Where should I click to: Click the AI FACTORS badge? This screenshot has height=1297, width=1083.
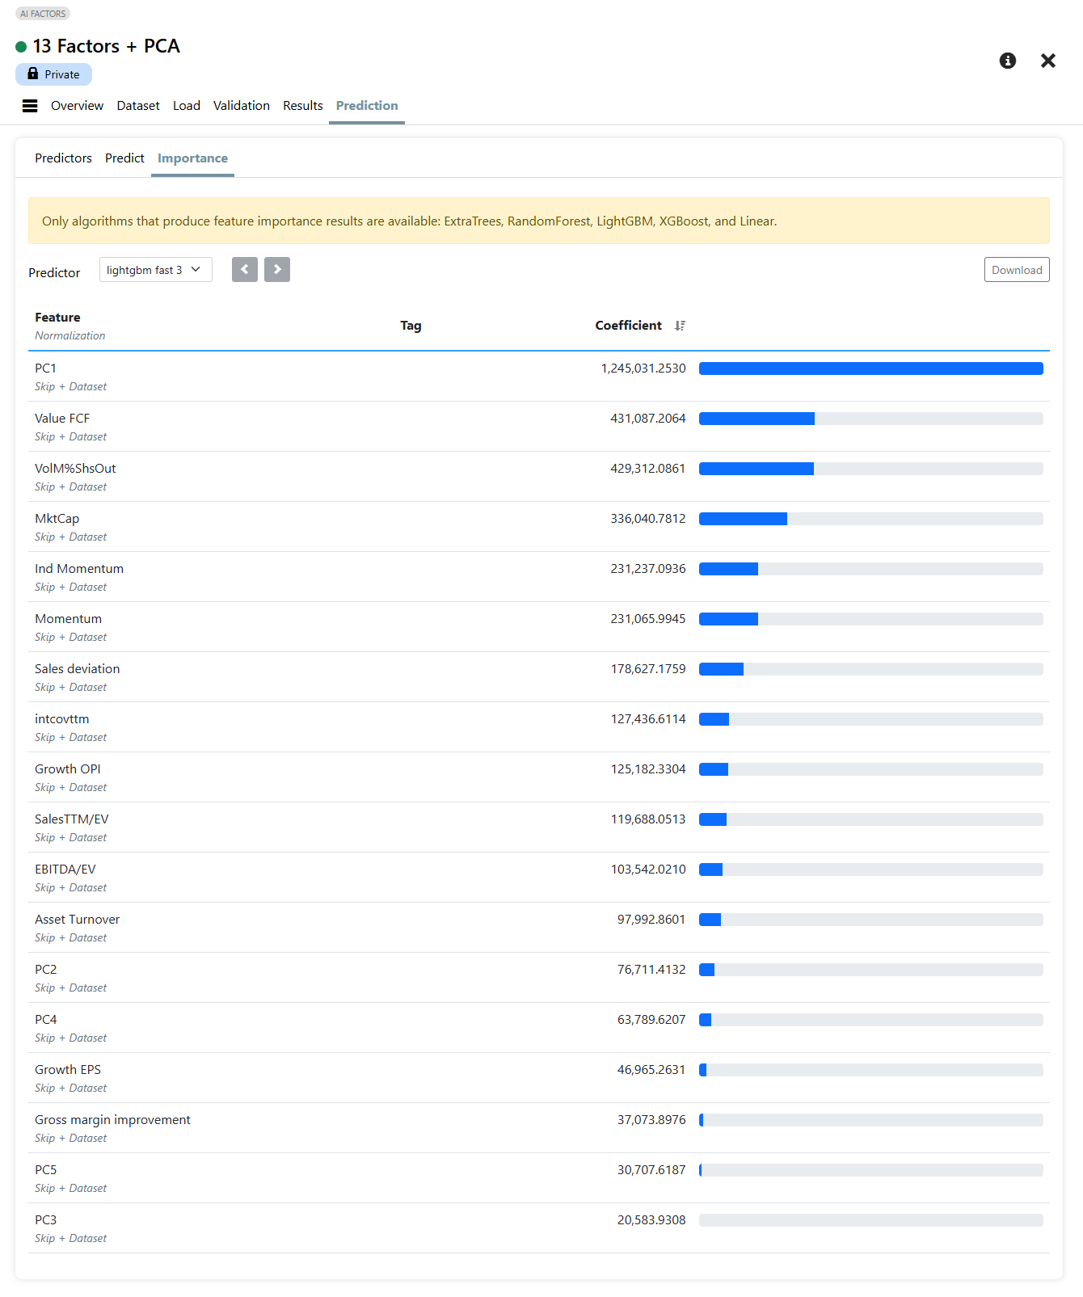pos(43,14)
